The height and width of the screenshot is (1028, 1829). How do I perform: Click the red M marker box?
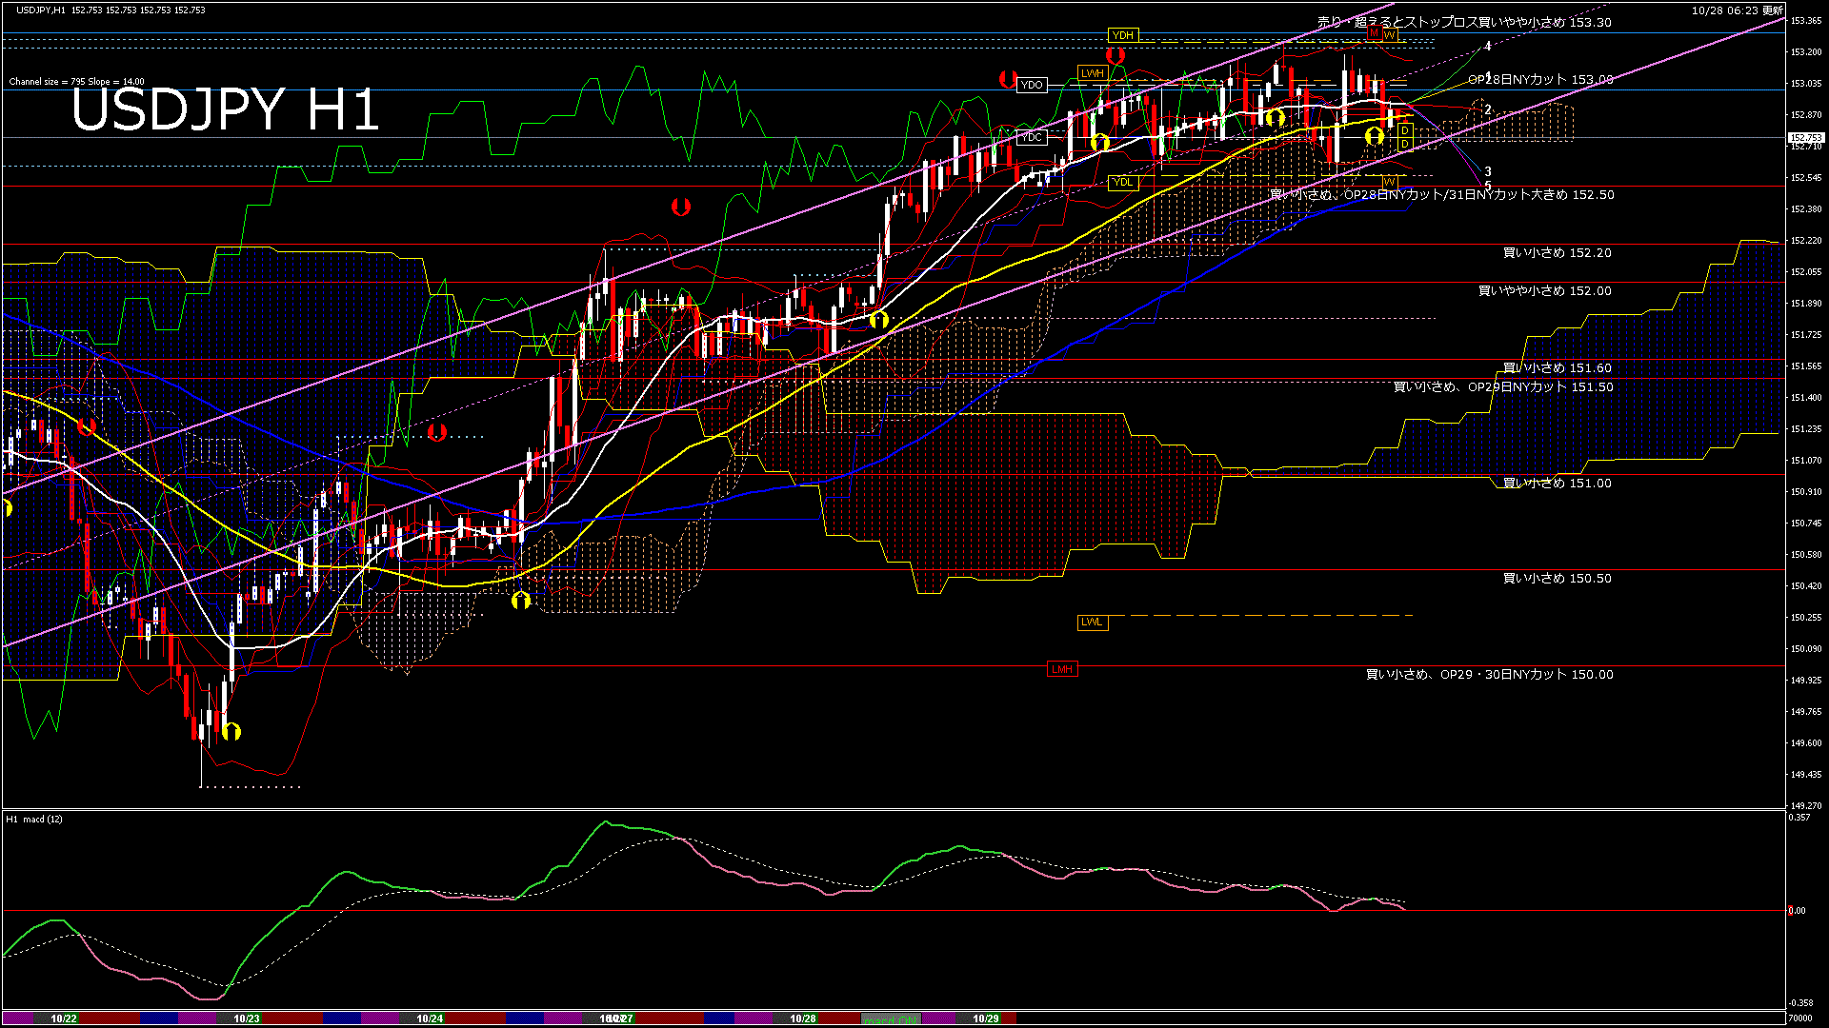[1374, 33]
